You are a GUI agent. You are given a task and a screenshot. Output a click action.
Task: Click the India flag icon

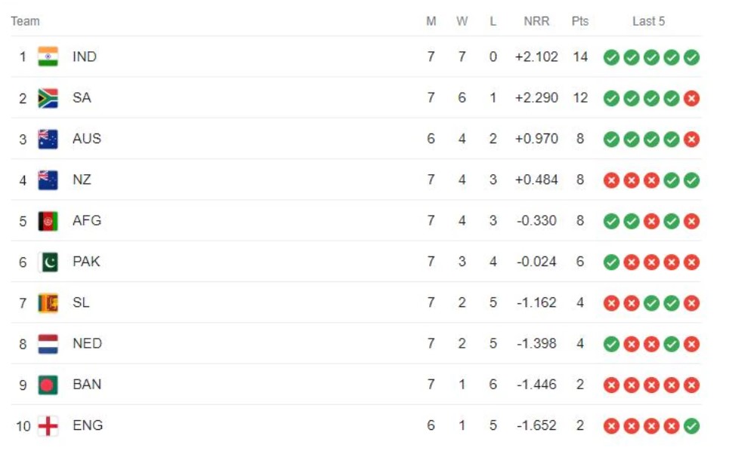pyautogui.click(x=48, y=57)
